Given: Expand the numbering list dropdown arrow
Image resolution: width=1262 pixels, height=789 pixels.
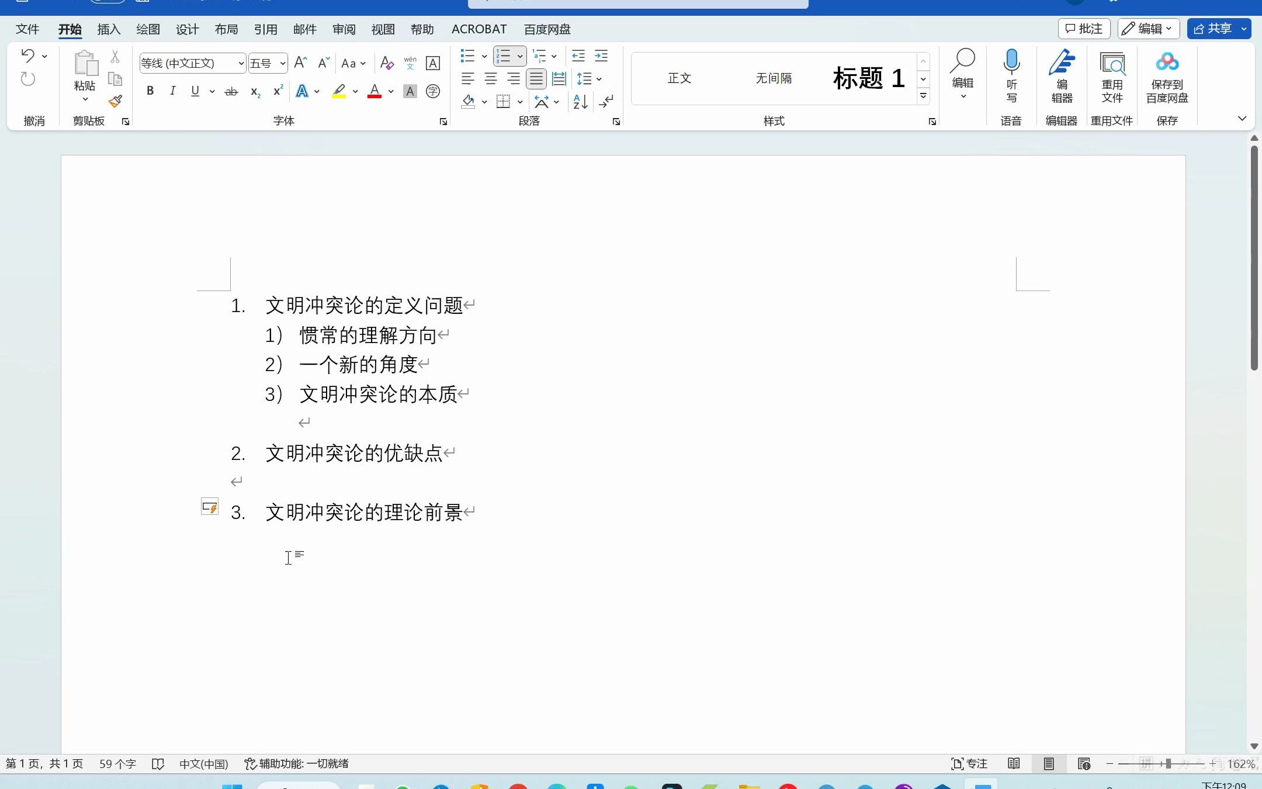Looking at the screenshot, I should point(519,56).
